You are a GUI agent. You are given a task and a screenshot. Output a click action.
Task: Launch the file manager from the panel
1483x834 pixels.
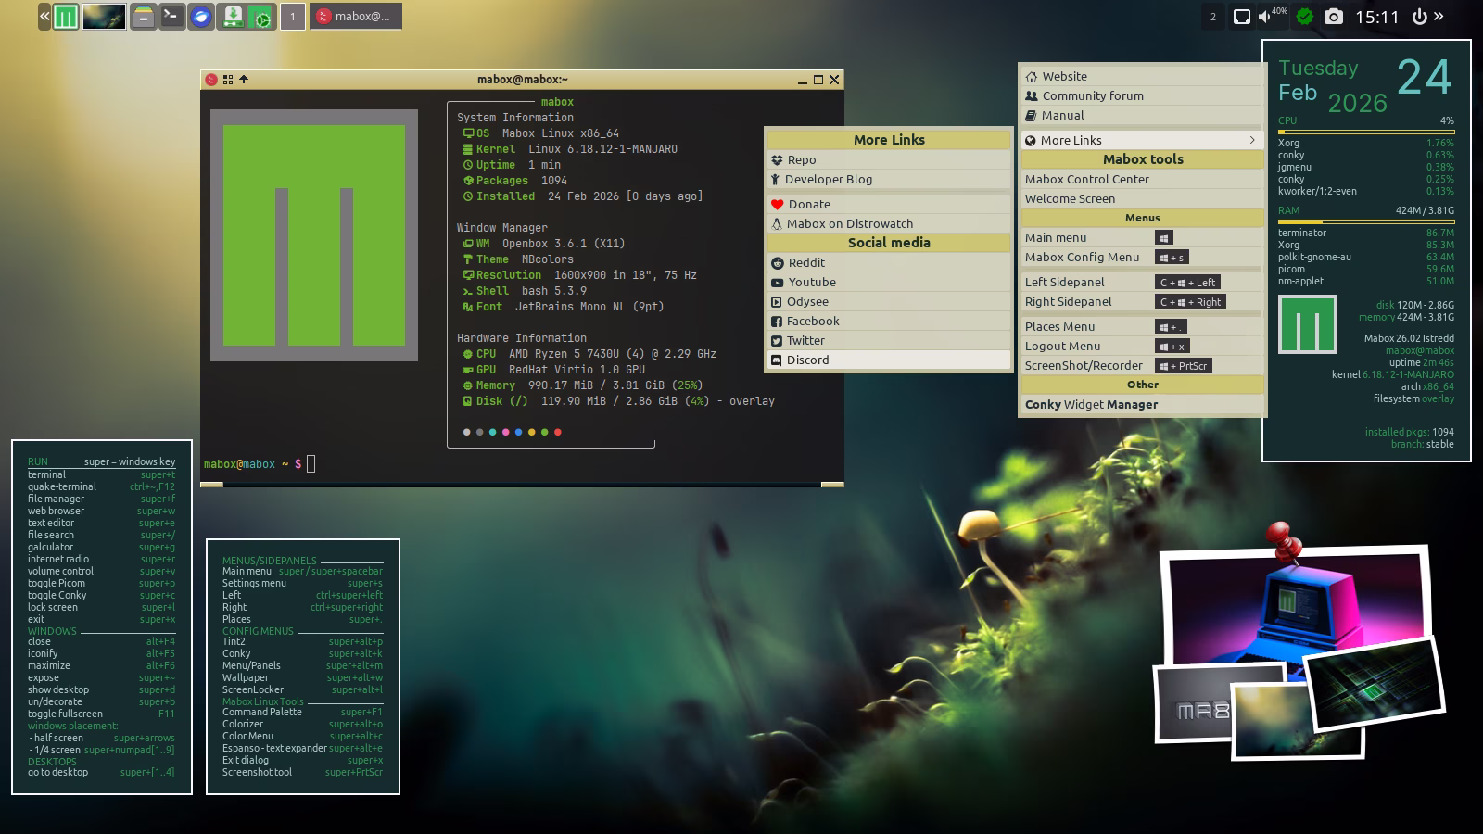point(143,17)
